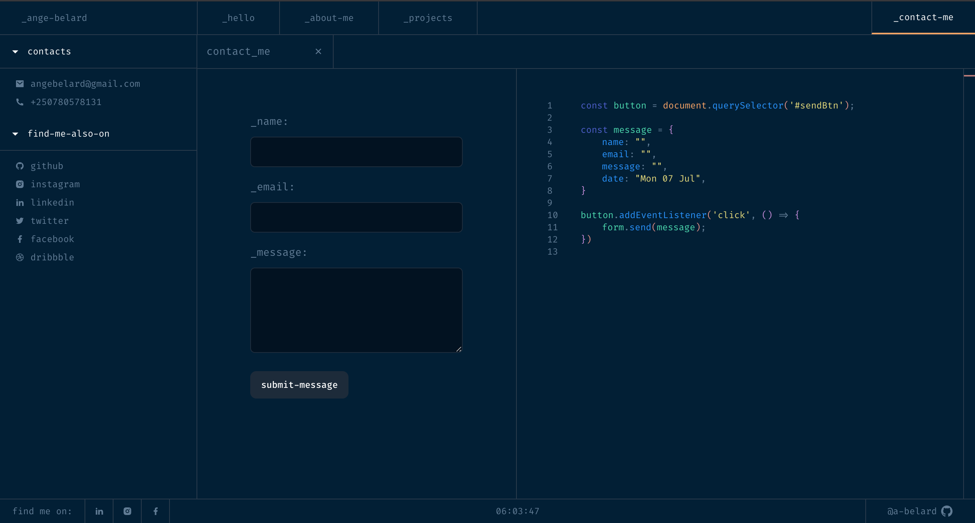The height and width of the screenshot is (523, 975).
Task: Collapse the find-me-also-on section
Action: tap(15, 134)
